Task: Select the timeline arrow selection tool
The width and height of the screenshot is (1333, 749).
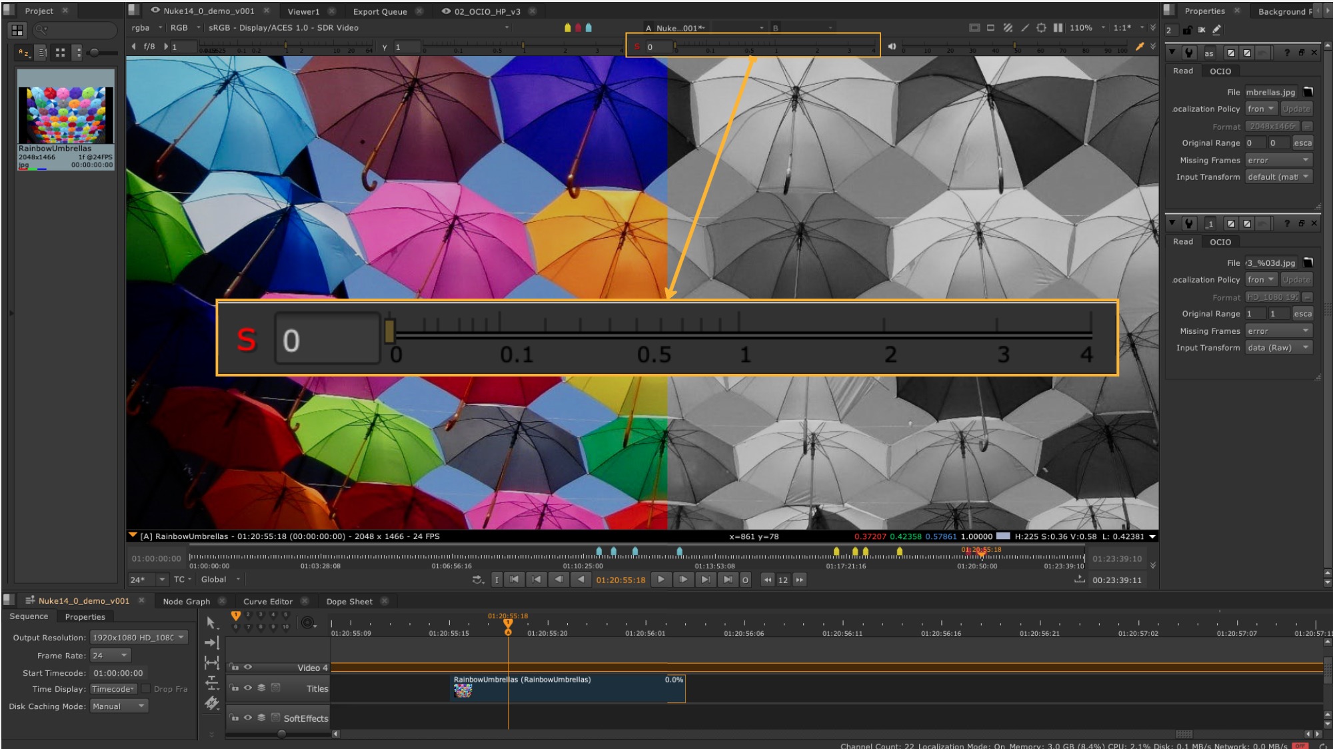Action: pos(211,622)
